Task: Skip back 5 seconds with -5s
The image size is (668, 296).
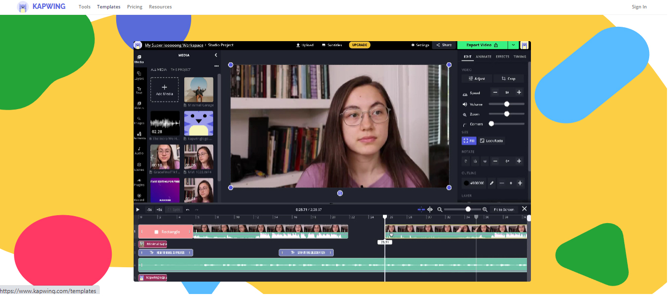Action: (149, 210)
